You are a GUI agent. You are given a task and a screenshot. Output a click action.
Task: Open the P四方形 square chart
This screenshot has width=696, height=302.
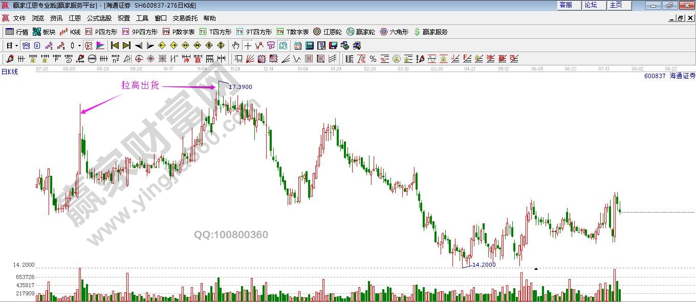101,32
